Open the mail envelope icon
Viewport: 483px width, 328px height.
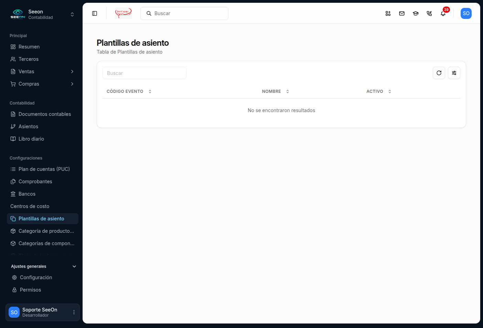click(402, 13)
